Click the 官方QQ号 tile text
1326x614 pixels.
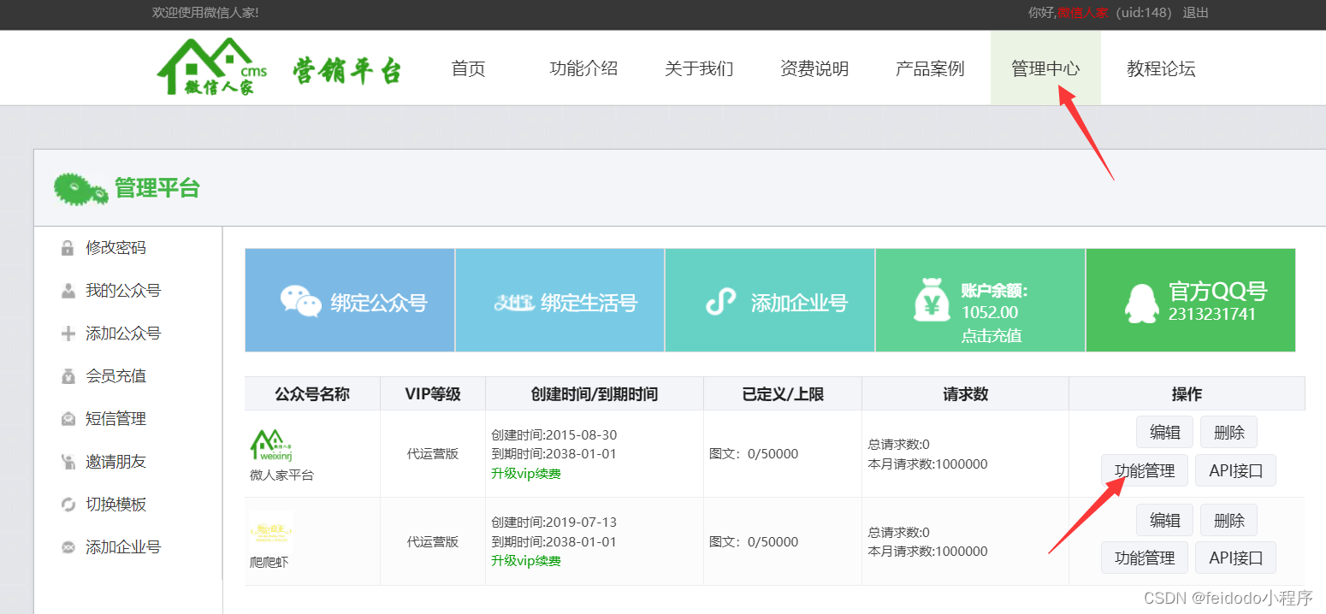pos(1217,291)
